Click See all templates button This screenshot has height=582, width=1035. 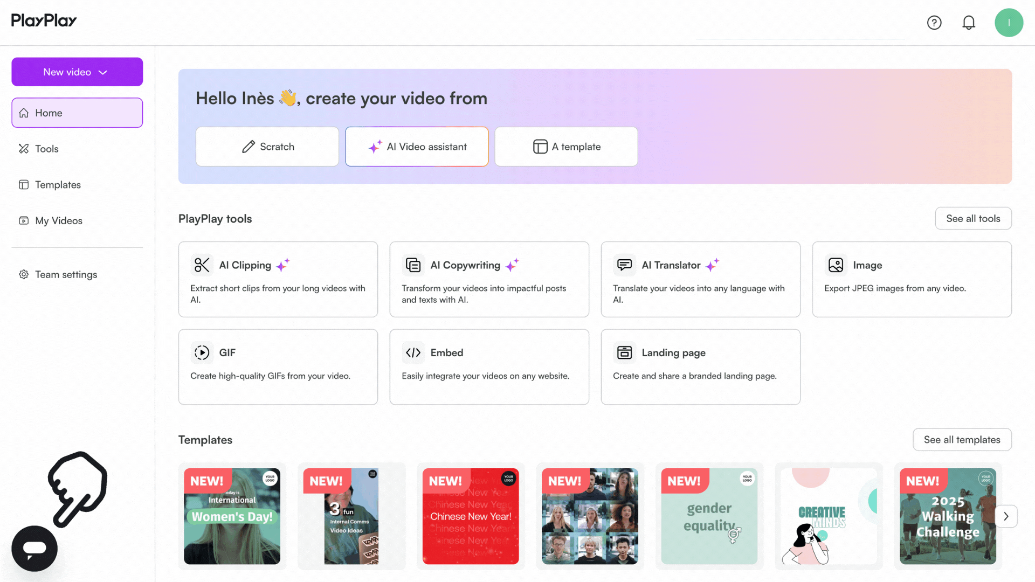(x=962, y=440)
